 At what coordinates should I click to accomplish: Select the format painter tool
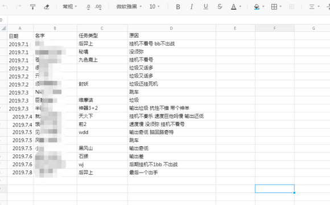pos(32,7)
